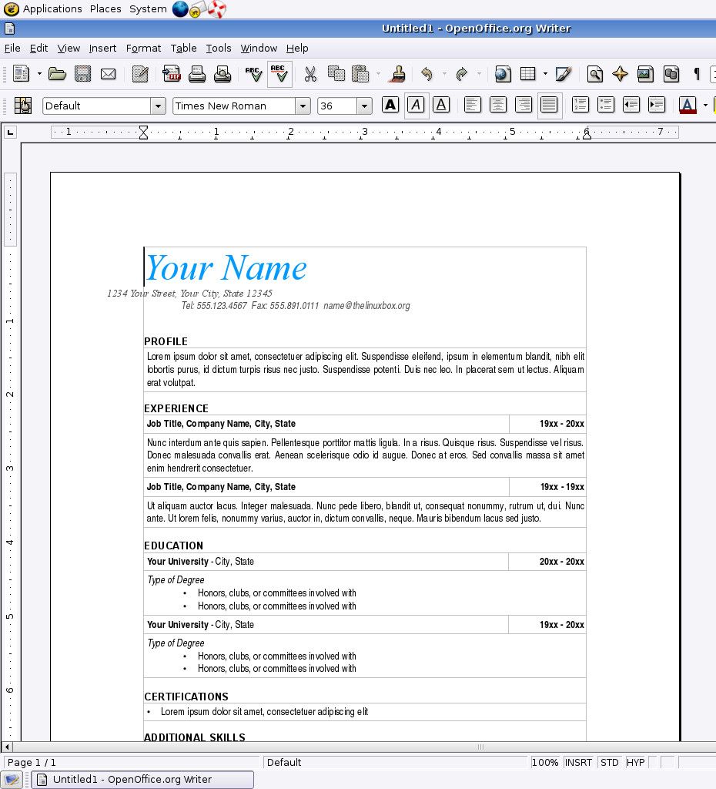Toggle AutoSpellcheck on or off

(279, 75)
